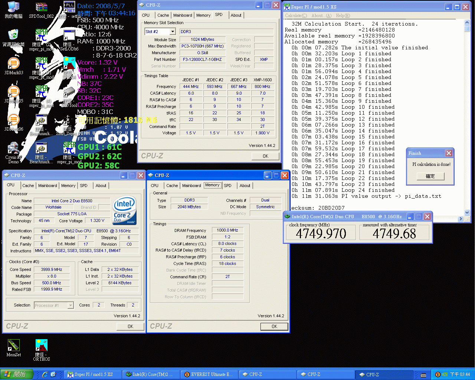
Task: Click Intel(R) Core(TM)2 taskbar button
Action: coord(151,374)
